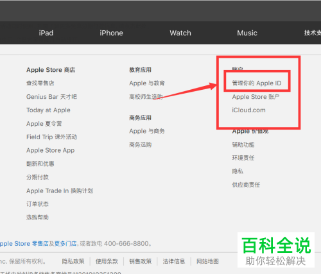Click Apple 与教育 link
Image resolution: width=321 pixels, height=274 pixels.
click(x=147, y=83)
